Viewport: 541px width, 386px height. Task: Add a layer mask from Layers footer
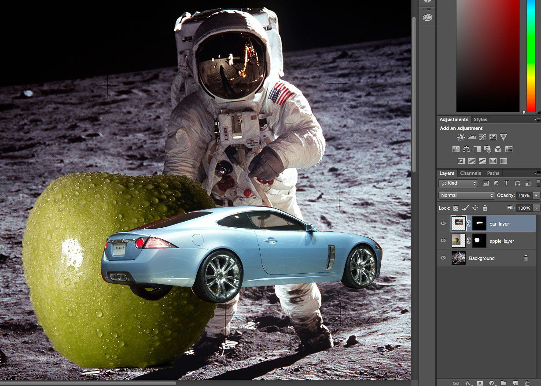[x=480, y=383]
